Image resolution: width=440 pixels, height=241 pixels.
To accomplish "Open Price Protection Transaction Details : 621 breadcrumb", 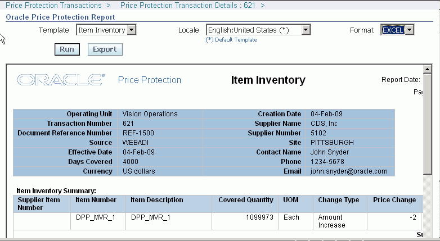I will tap(188, 5).
